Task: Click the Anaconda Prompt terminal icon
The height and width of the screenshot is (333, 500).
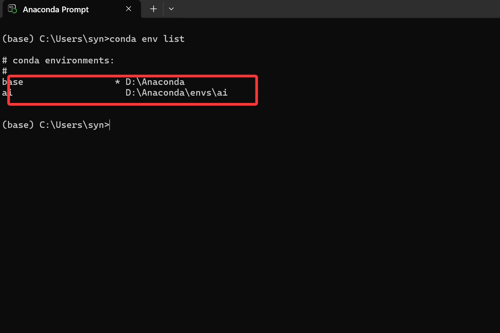Action: [12, 9]
